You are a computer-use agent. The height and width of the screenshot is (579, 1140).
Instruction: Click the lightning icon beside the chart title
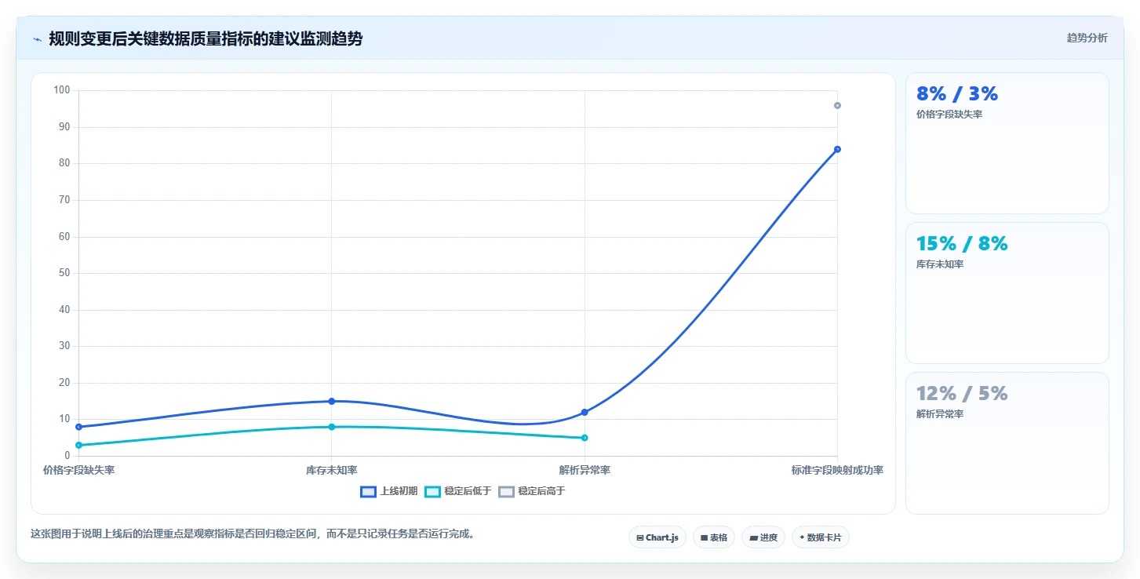tap(38, 39)
